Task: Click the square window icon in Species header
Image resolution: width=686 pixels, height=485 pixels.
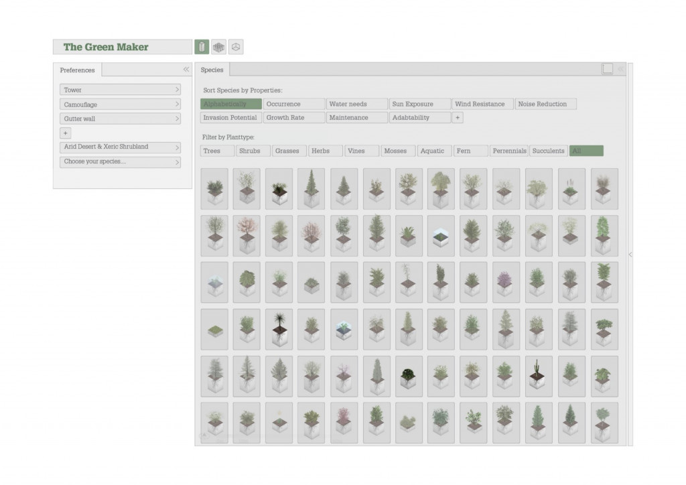Action: coord(607,68)
